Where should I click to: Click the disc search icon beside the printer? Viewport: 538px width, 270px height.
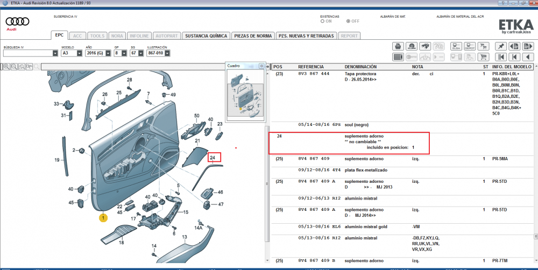pyautogui.click(x=412, y=46)
